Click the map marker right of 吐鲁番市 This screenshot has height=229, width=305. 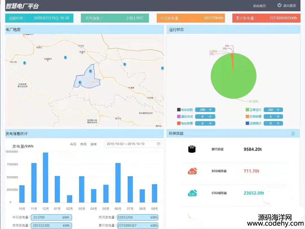coord(65,58)
